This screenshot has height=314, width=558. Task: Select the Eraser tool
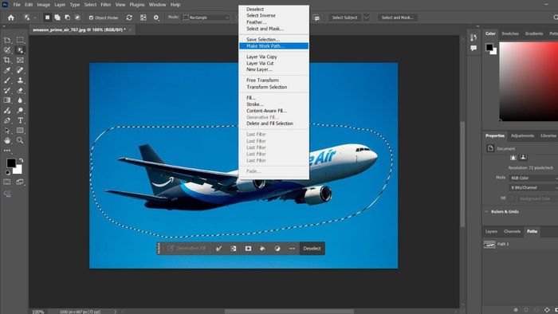click(20, 90)
